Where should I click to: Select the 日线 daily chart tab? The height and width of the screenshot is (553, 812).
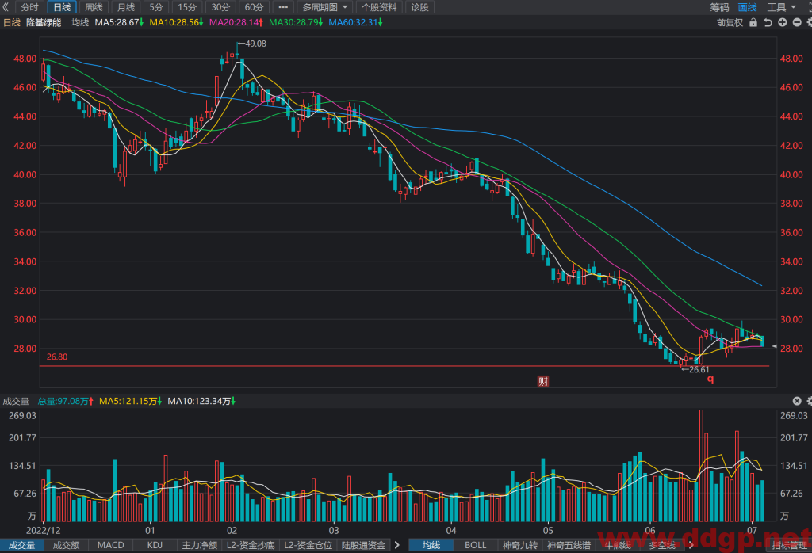point(62,6)
